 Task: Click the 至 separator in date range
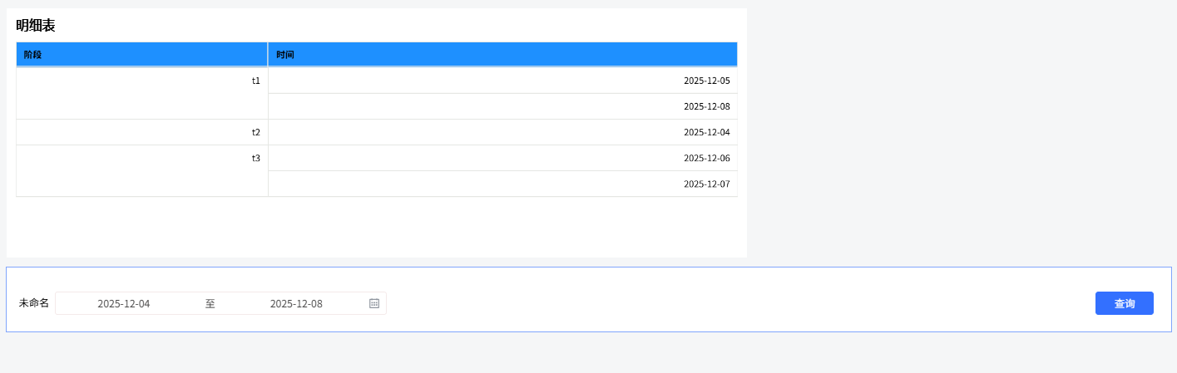pyautogui.click(x=210, y=303)
